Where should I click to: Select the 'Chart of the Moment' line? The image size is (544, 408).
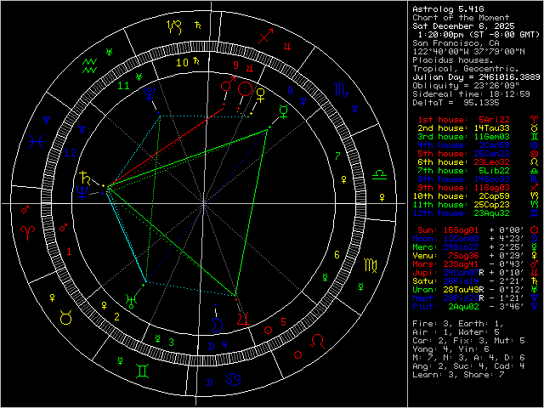pyautogui.click(x=461, y=18)
